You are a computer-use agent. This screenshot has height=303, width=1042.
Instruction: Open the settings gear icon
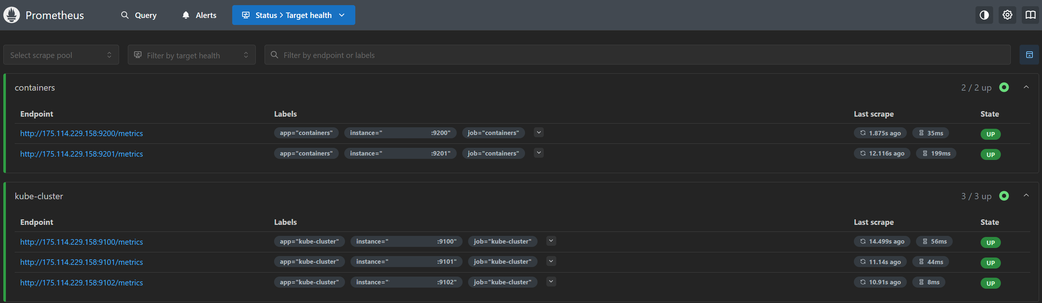(x=1007, y=15)
